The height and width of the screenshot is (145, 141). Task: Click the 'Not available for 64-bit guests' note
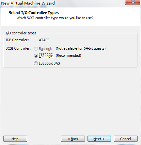pos(81,48)
